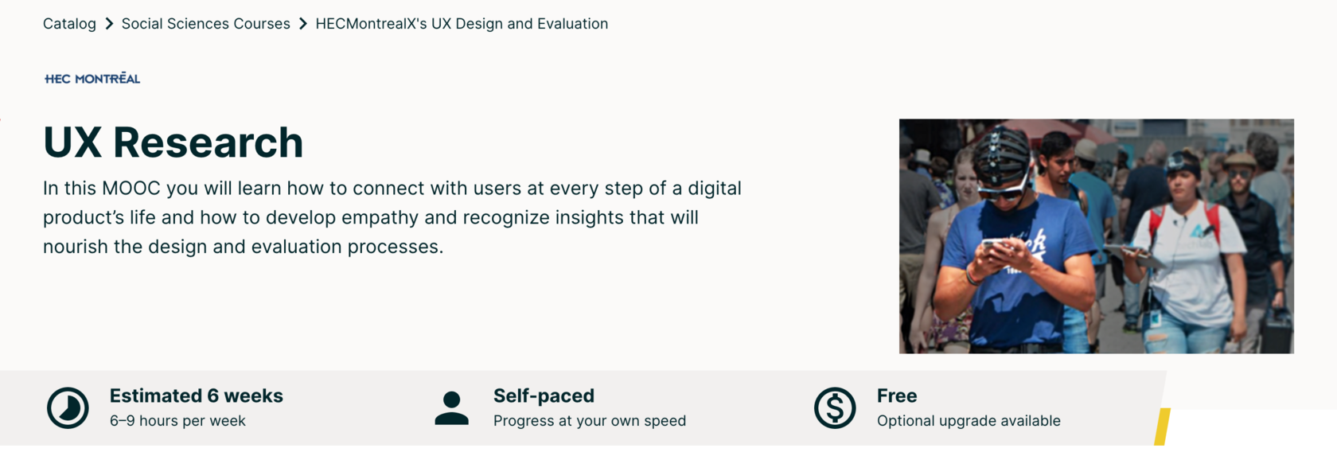The width and height of the screenshot is (1337, 456).
Task: Click the chevron after Social Sciences Courses
Action: 303,24
